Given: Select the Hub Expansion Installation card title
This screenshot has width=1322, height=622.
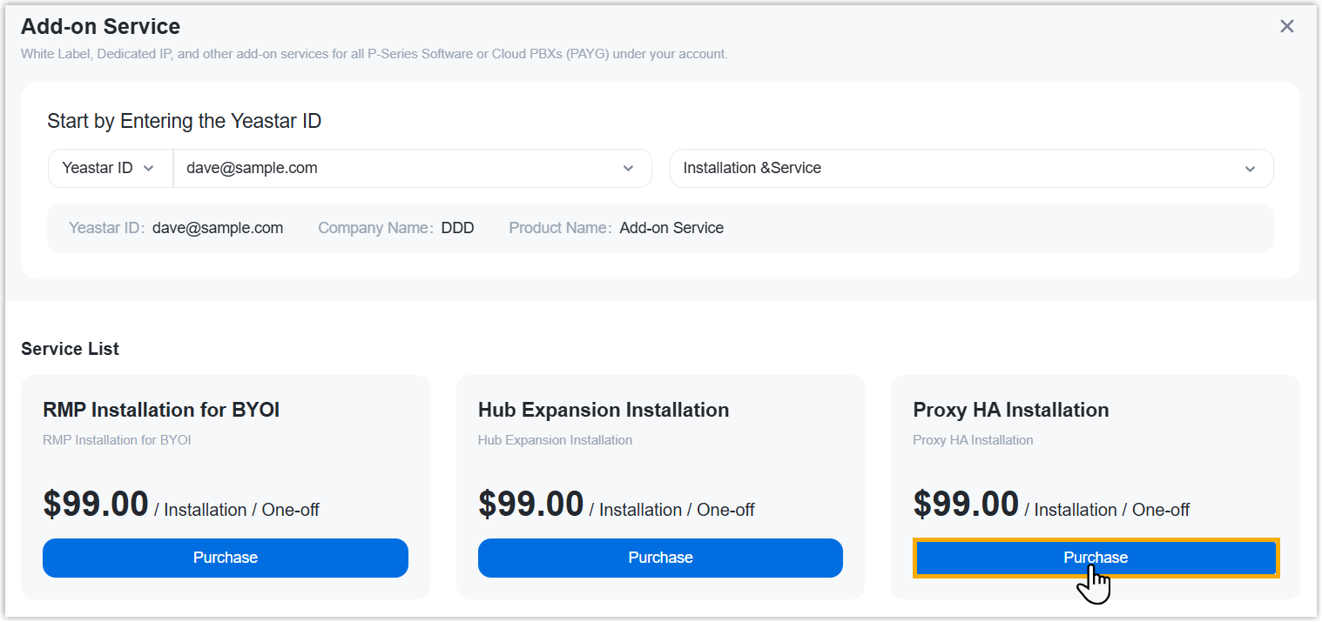Looking at the screenshot, I should point(603,410).
